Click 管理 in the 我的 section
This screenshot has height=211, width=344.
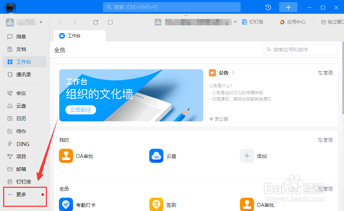pyautogui.click(x=325, y=140)
